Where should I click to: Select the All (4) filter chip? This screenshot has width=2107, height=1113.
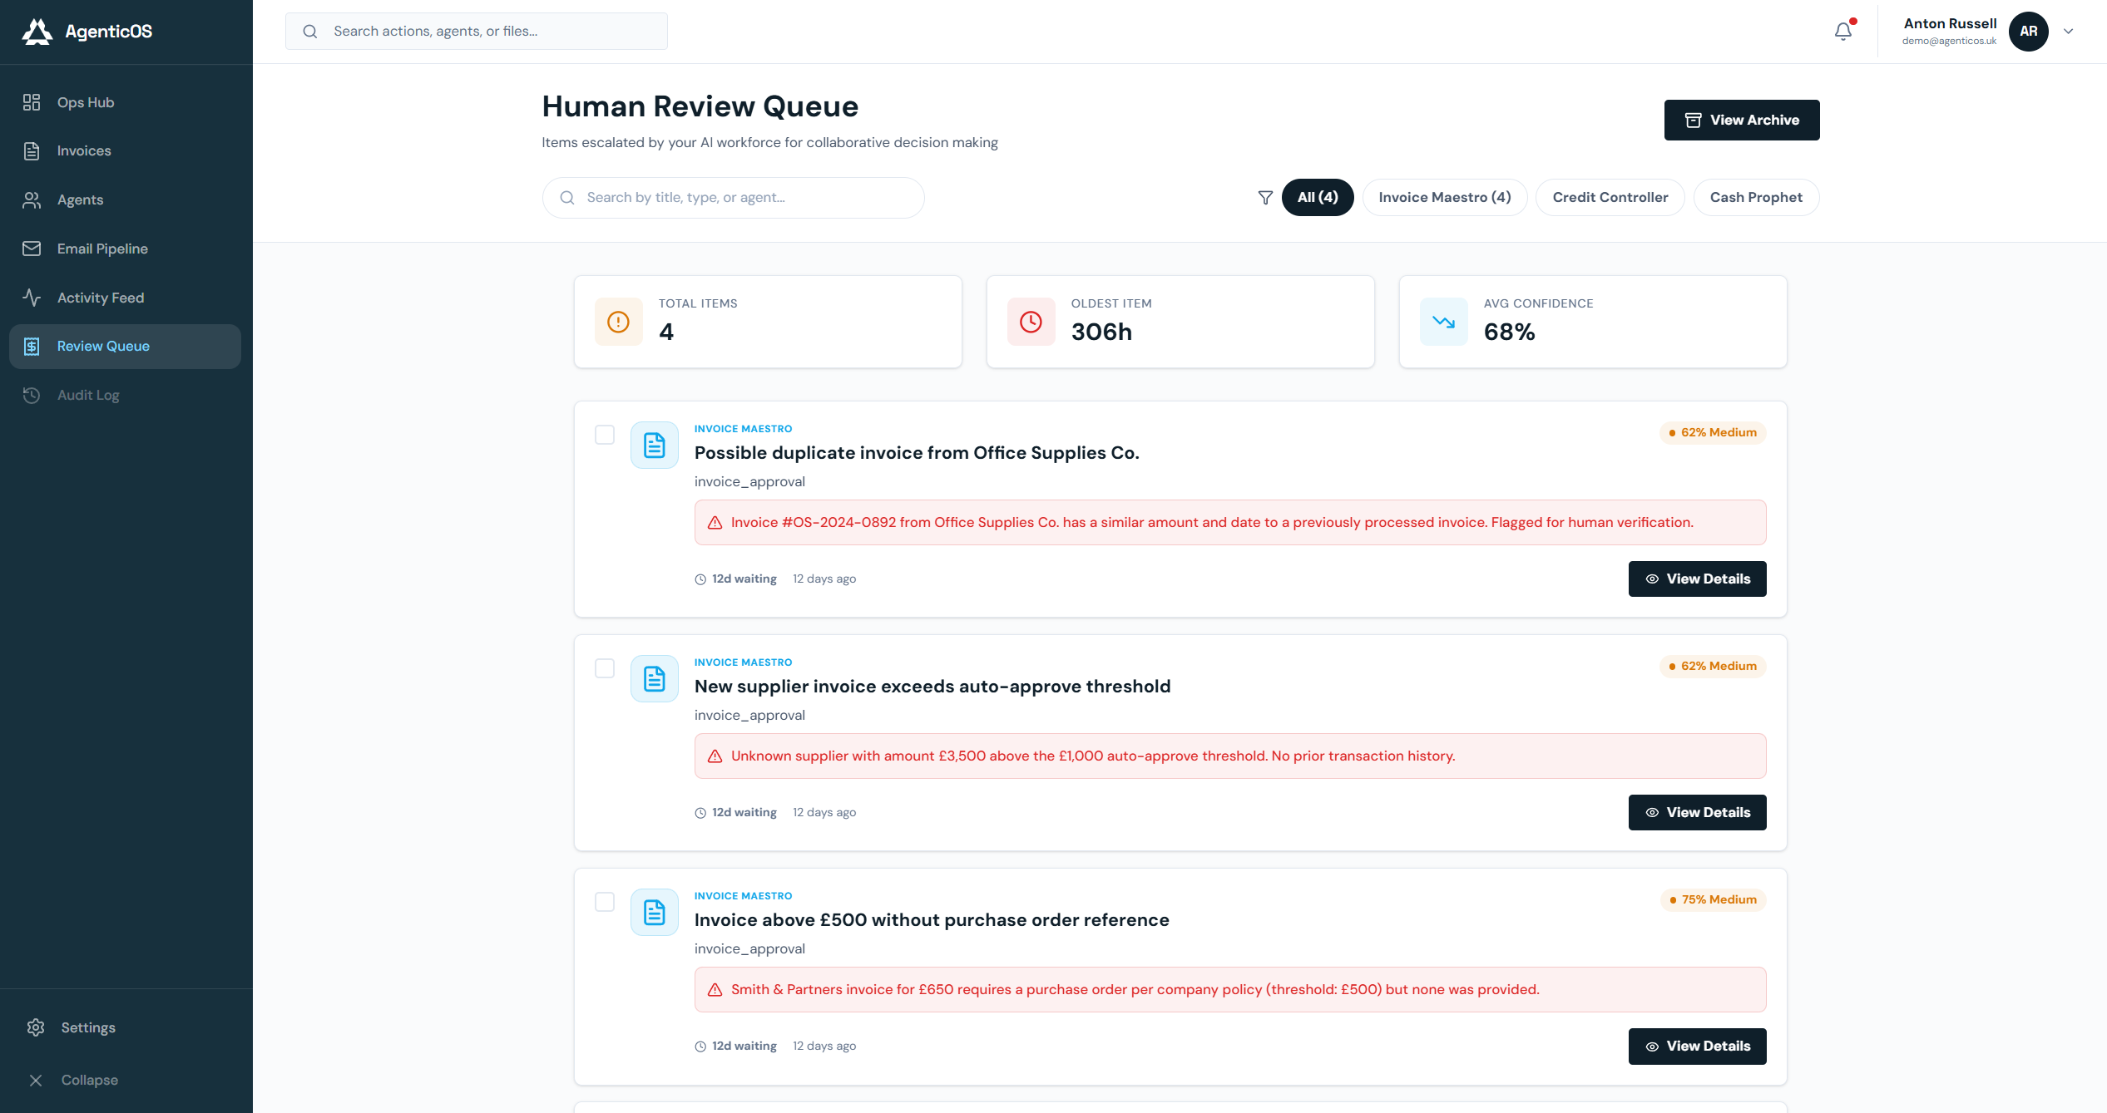(1318, 198)
